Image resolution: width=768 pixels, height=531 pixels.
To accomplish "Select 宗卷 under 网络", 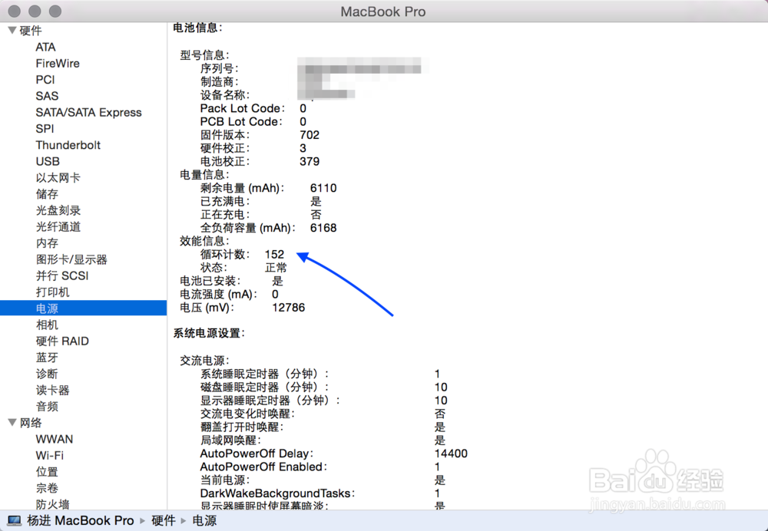I will point(47,488).
